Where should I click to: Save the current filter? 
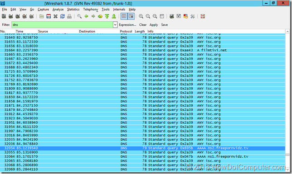tap(165, 25)
